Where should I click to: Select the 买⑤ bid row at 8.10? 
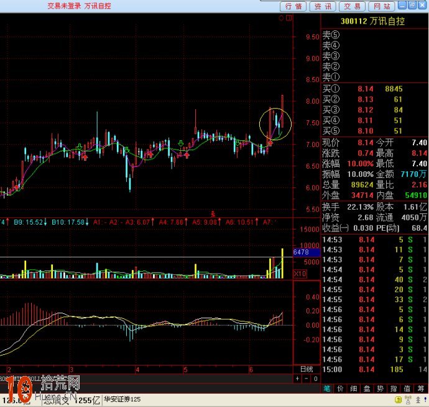point(375,131)
